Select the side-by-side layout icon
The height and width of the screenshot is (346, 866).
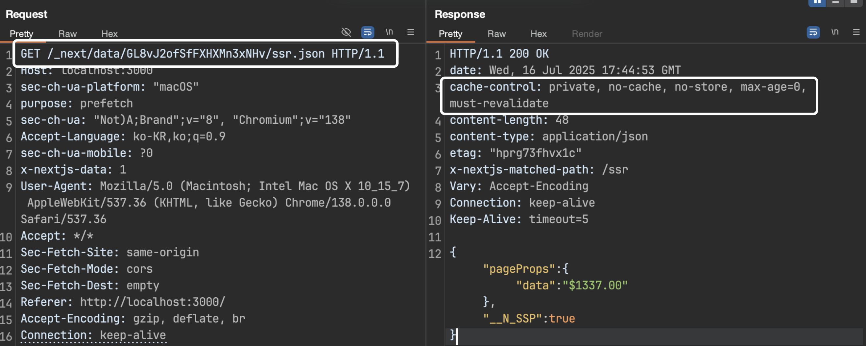click(817, 3)
